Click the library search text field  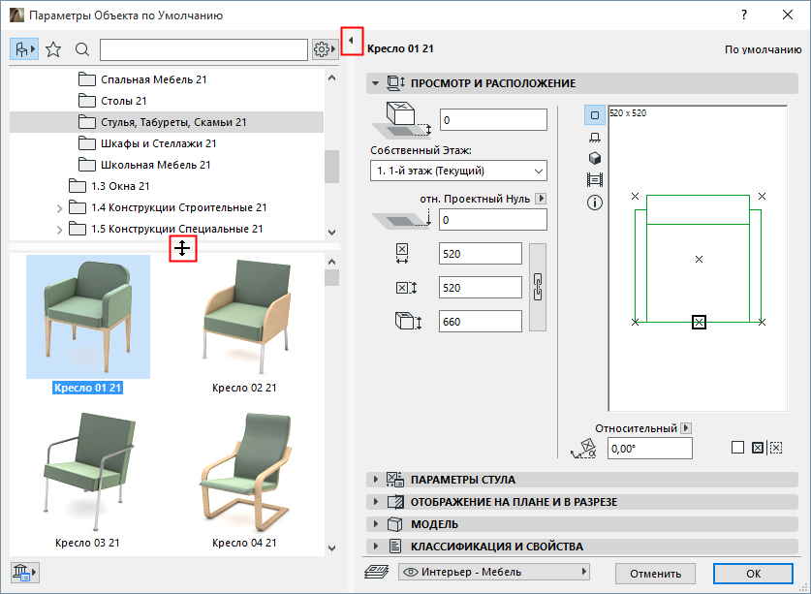tap(203, 49)
